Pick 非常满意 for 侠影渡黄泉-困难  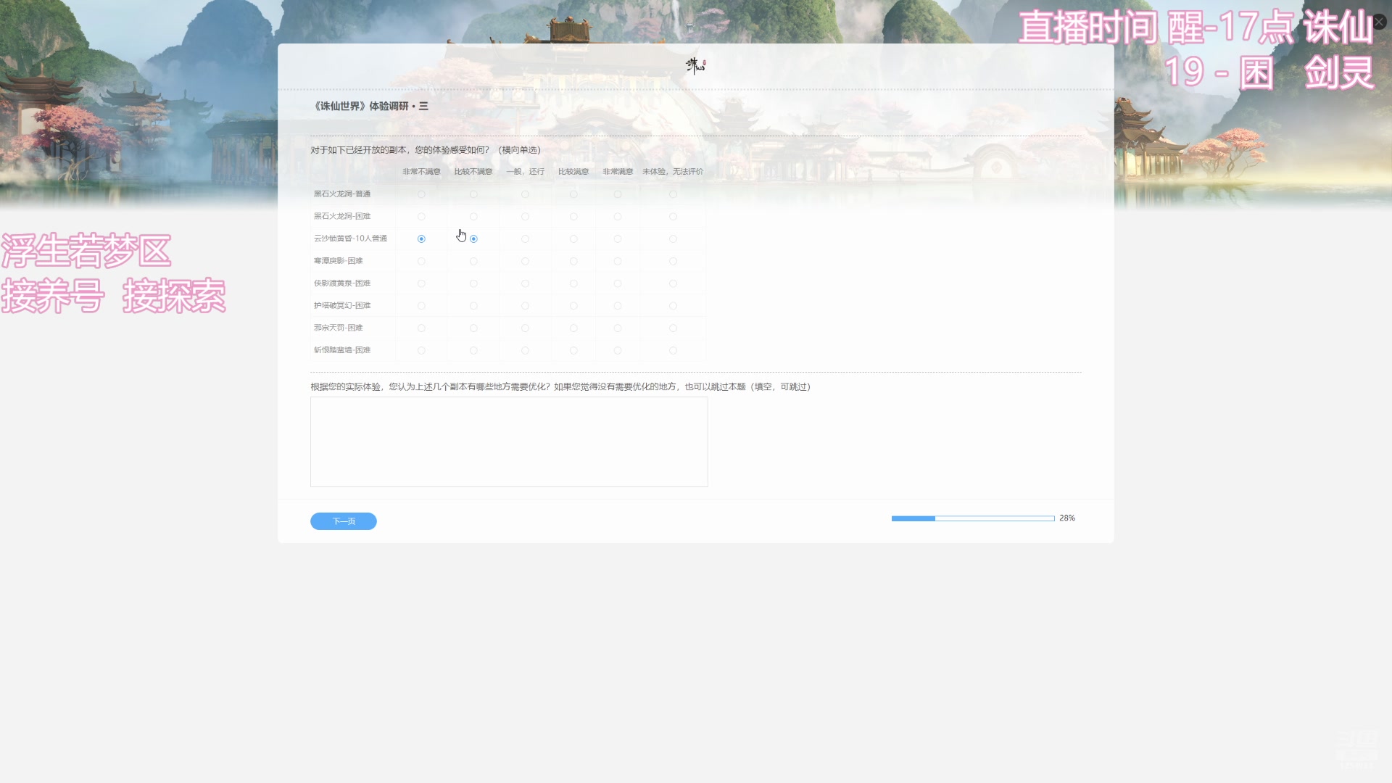[618, 283]
